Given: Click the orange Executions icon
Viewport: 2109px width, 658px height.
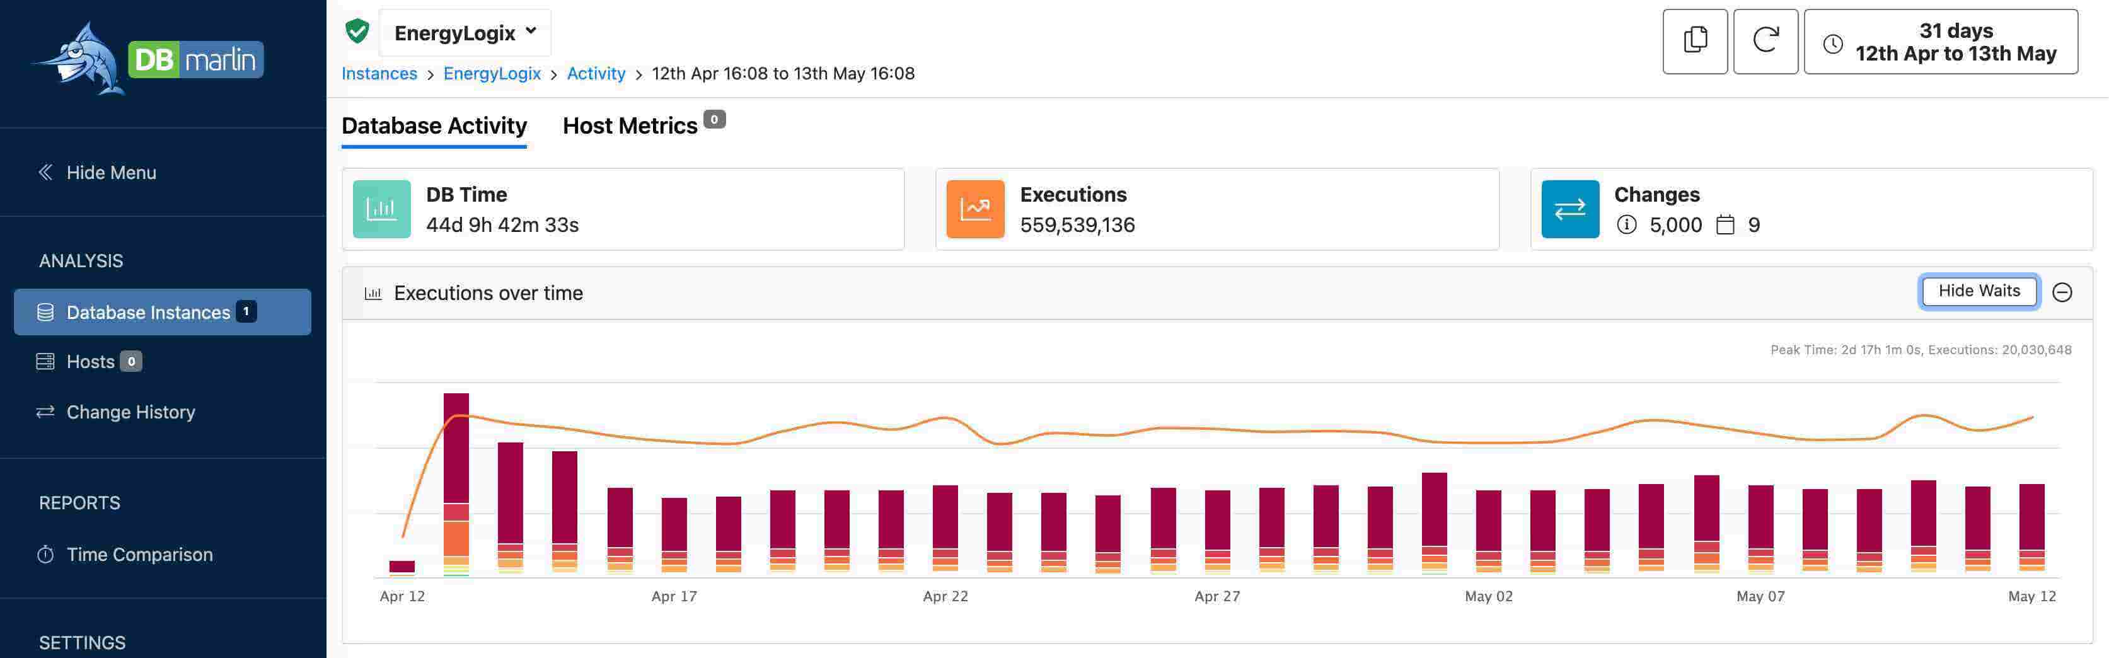Looking at the screenshot, I should pyautogui.click(x=974, y=209).
